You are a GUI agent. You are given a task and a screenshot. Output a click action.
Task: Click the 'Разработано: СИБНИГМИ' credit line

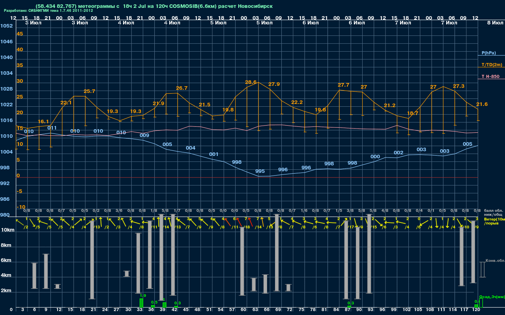click(x=49, y=11)
